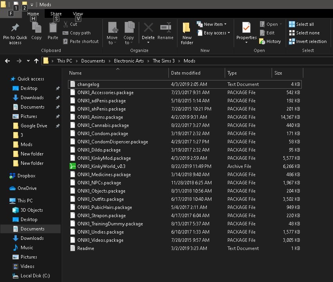Select ONIKI_Anims.package file
333x282 pixels.
click(185, 117)
